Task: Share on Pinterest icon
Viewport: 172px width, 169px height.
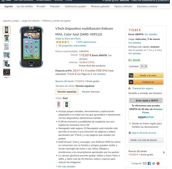Action: [x=158, y=164]
